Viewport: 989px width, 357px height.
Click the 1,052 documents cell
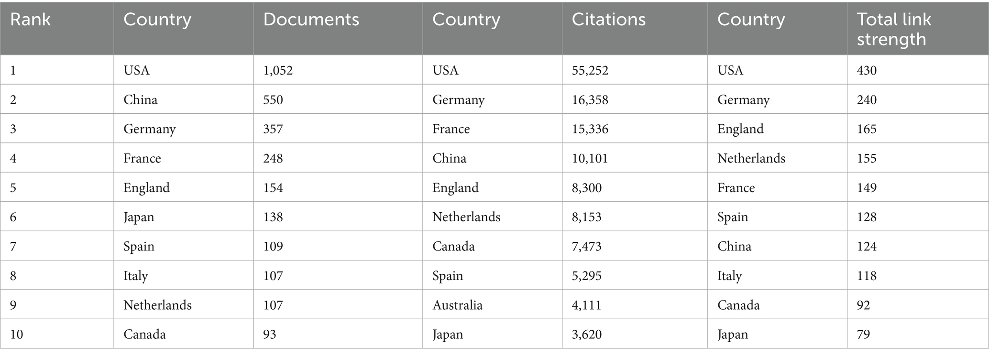[x=278, y=70]
